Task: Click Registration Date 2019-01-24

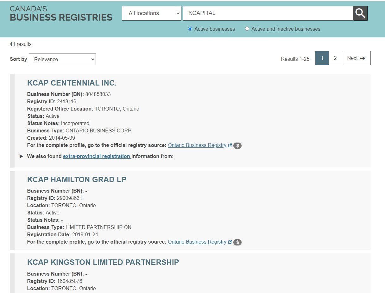Action: [85, 235]
